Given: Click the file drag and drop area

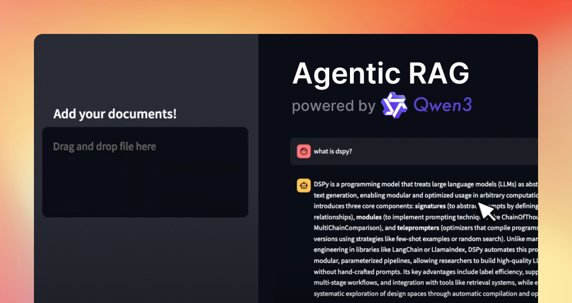Looking at the screenshot, I should click(145, 172).
